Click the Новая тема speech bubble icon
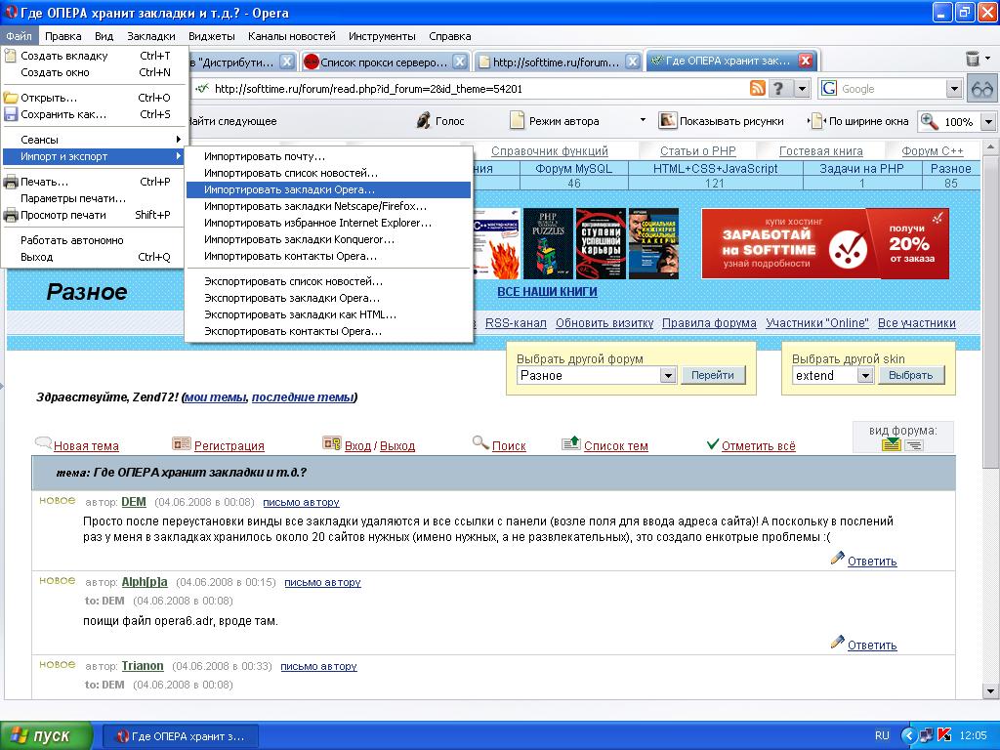Viewport: 1000px width, 750px height. tap(43, 442)
